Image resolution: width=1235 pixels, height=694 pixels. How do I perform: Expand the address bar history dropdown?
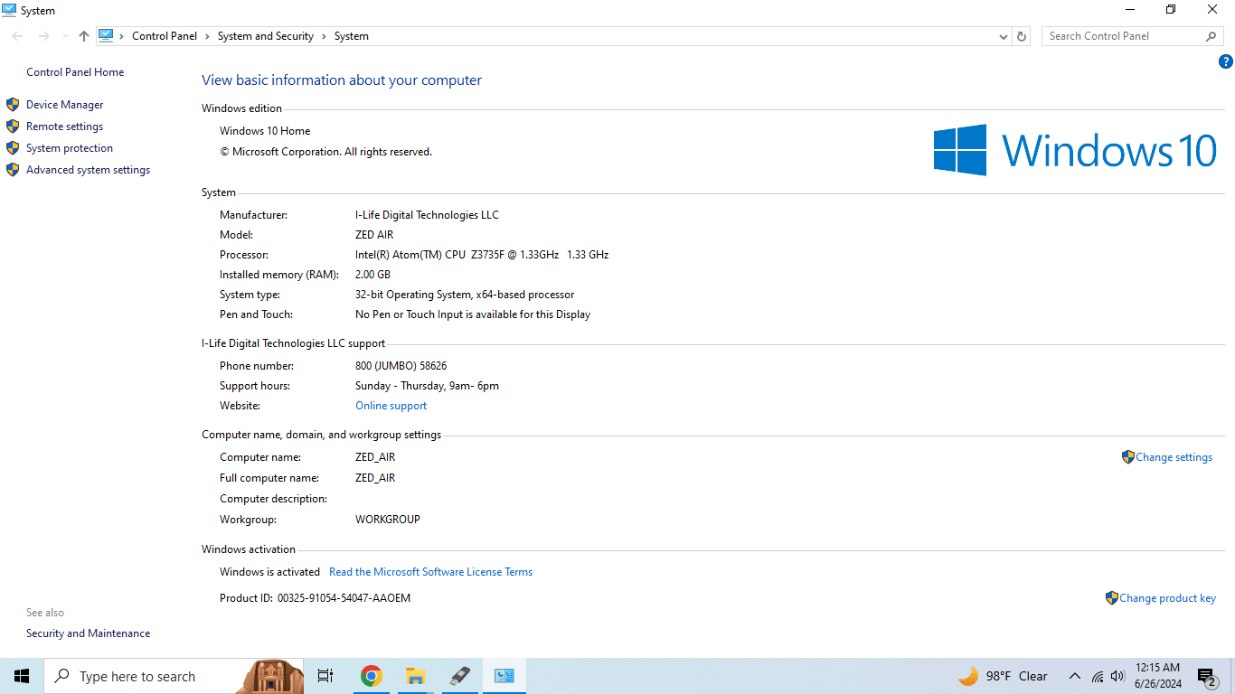pos(1003,36)
